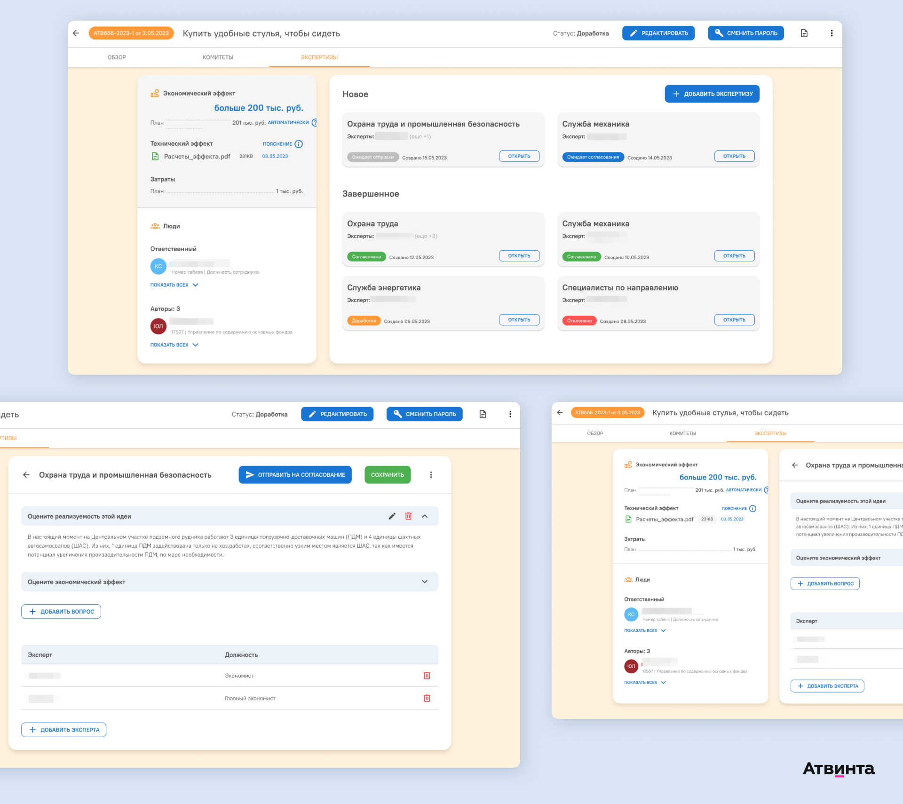Edit question Оцените реализуемость with pencil icon
Image resolution: width=903 pixels, height=804 pixels.
click(x=392, y=516)
